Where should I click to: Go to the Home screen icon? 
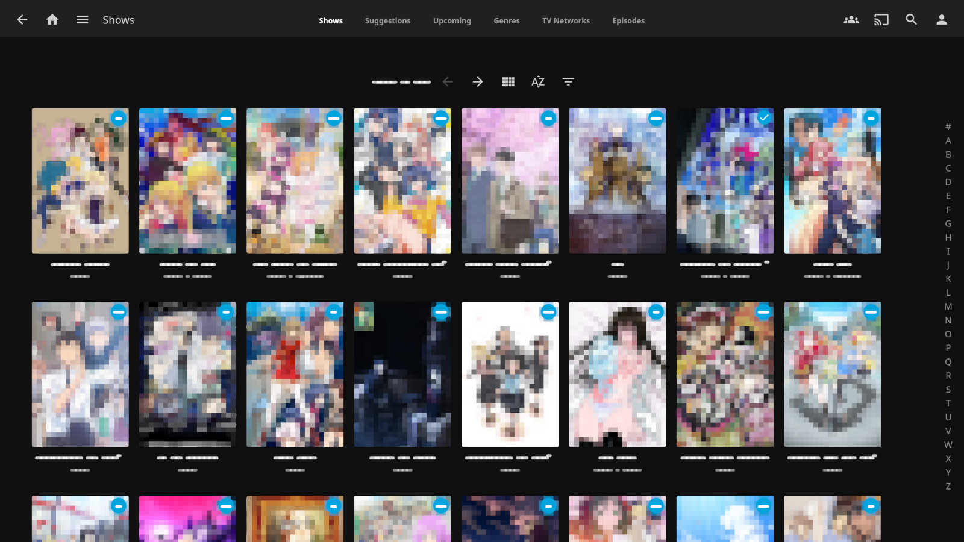52,20
